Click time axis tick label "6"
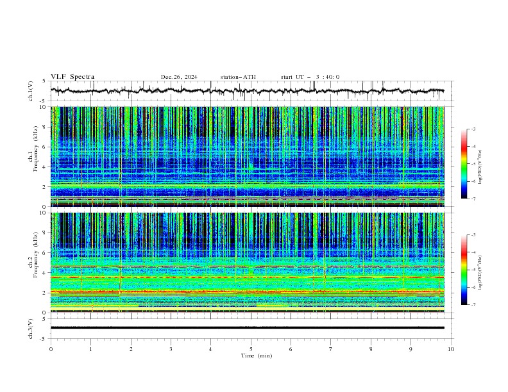The height and width of the screenshot is (392, 508). click(x=291, y=349)
